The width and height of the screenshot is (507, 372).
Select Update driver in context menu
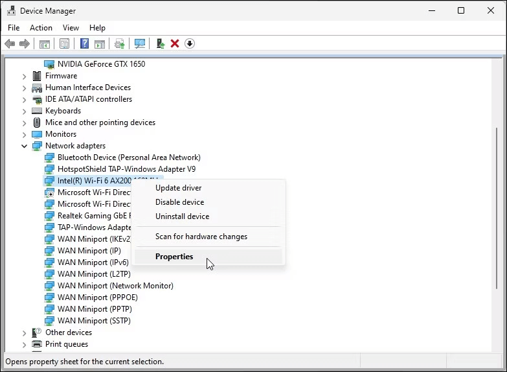[178, 188]
